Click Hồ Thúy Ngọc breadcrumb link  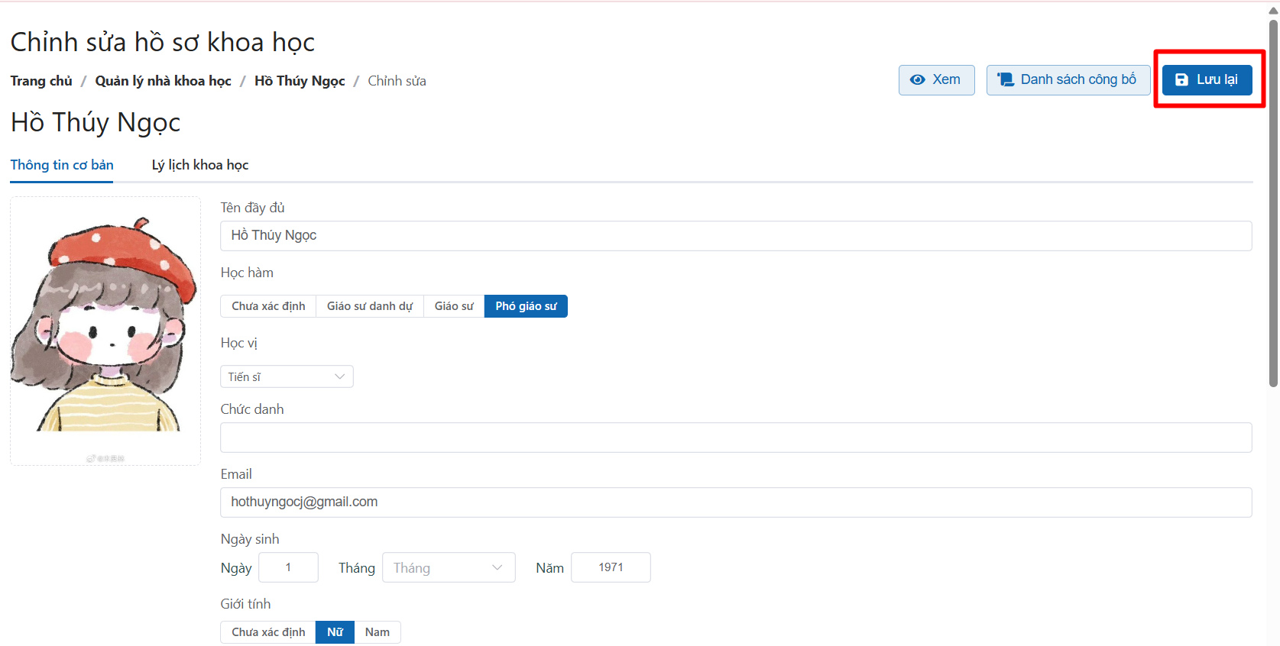pos(300,81)
